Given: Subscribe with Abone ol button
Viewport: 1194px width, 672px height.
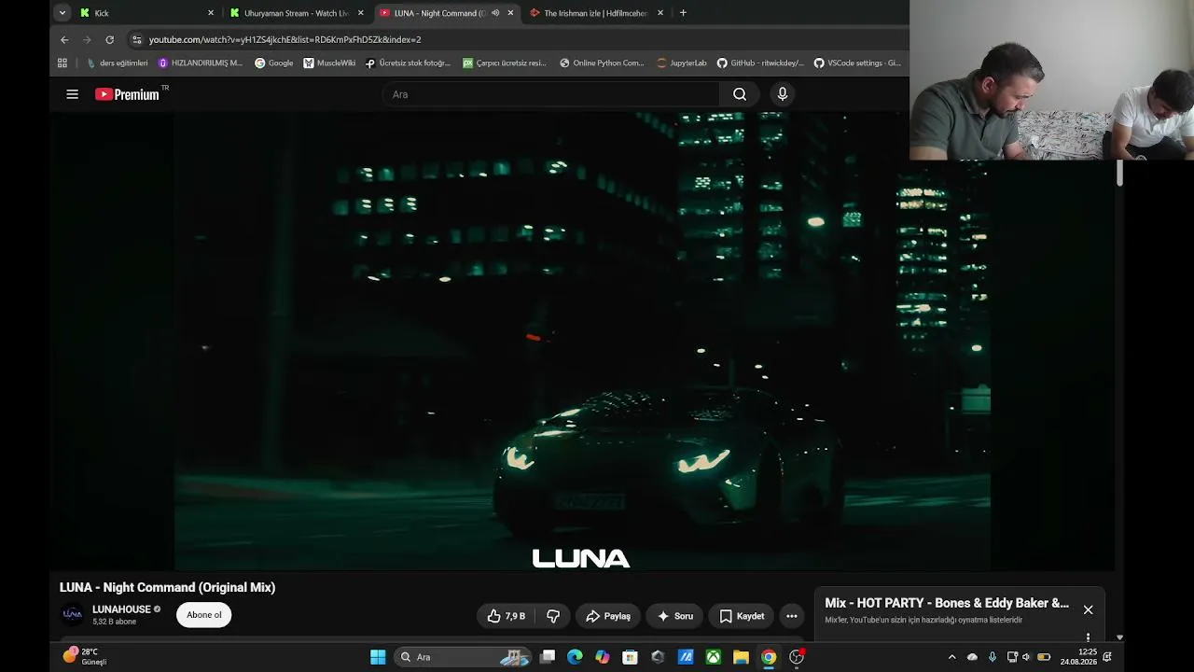Looking at the screenshot, I should tap(204, 615).
